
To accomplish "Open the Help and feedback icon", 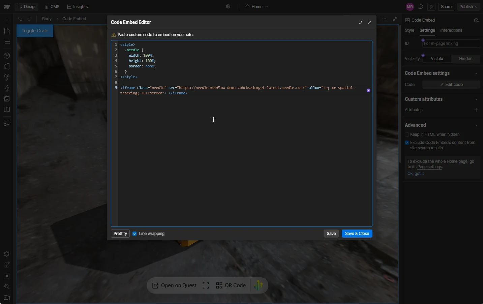I will pyautogui.click(x=7, y=265).
